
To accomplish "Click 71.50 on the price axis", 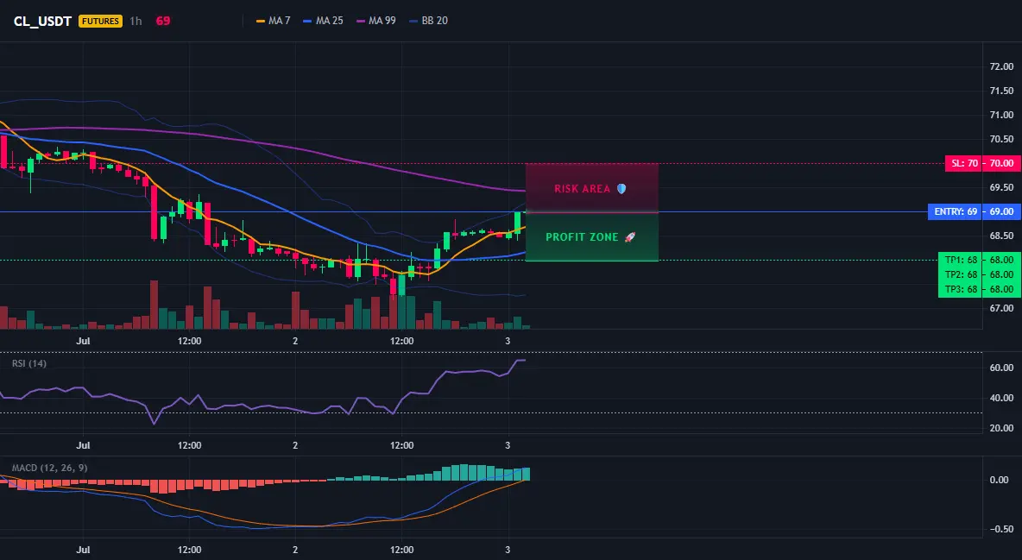I will tap(1002, 91).
